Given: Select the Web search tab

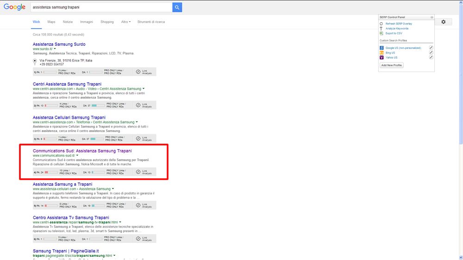Looking at the screenshot, I should click(36, 22).
